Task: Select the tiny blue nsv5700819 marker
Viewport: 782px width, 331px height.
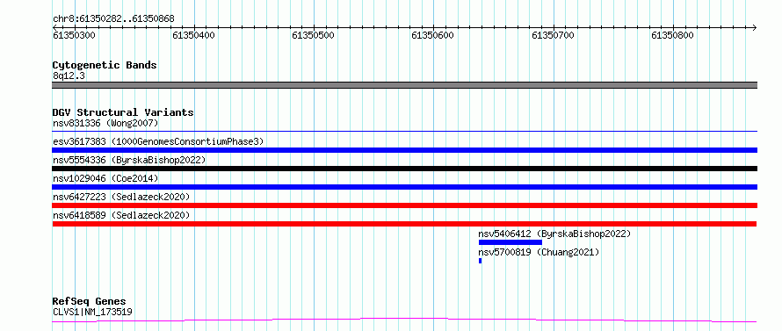Action: click(481, 261)
